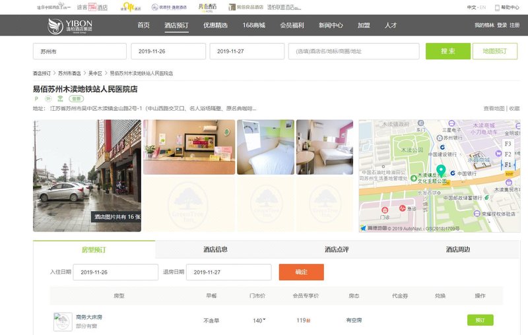Open the check-in date 2019-11-26 picker in search bar
The height and width of the screenshot is (335, 528).
coord(168,51)
